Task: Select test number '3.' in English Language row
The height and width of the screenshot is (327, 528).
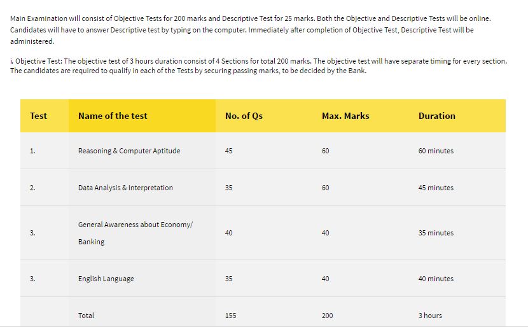Action: click(32, 279)
